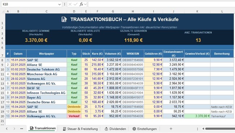Select ISIN cell DE000BASF111
The width and height of the screenshot is (235, 133).
(133, 88)
